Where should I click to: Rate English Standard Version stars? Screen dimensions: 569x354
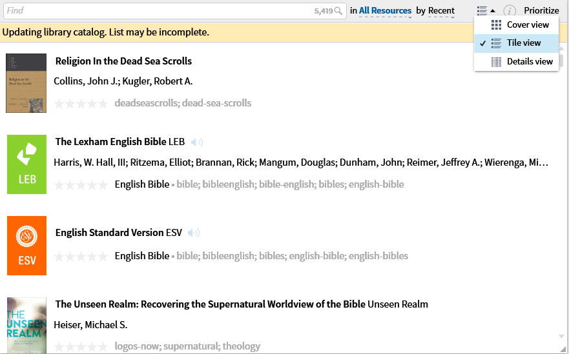[81, 256]
